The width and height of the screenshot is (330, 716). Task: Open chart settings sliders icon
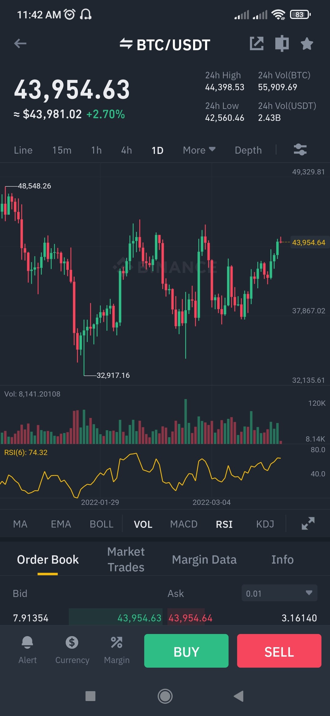click(300, 150)
